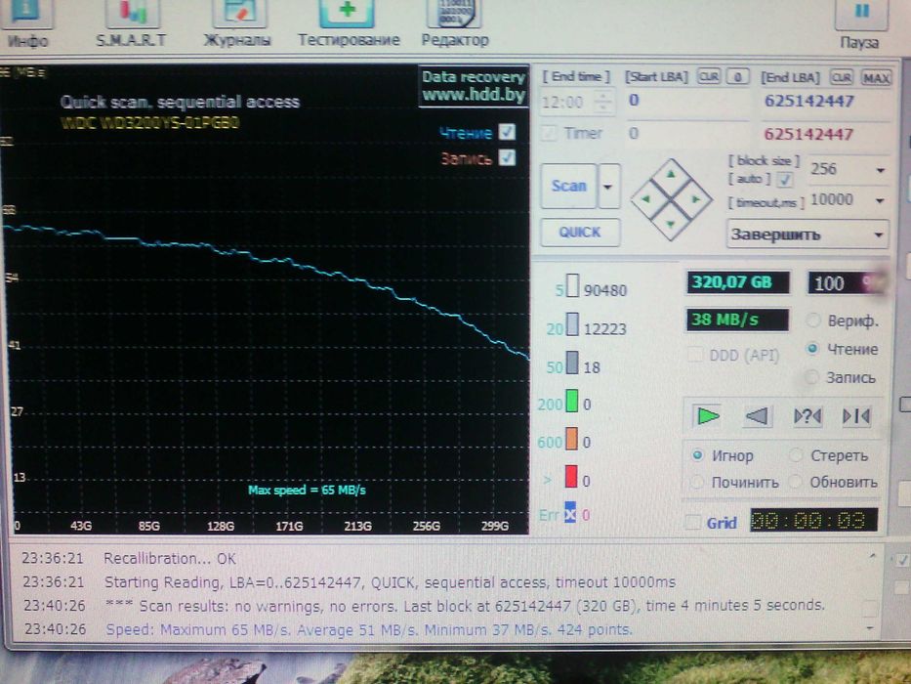This screenshot has height=684, width=911.
Task: Click the green 200 ms block swatch
Action: [572, 401]
